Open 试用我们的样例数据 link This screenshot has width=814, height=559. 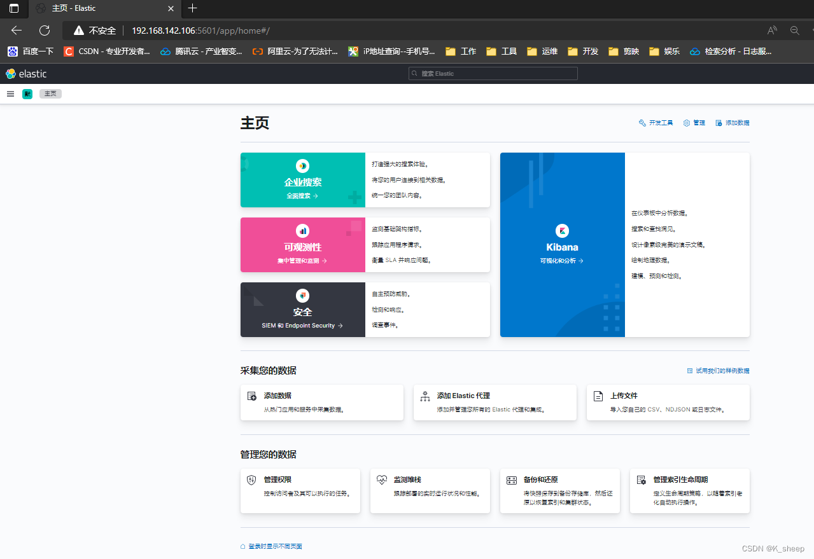pyautogui.click(x=719, y=371)
